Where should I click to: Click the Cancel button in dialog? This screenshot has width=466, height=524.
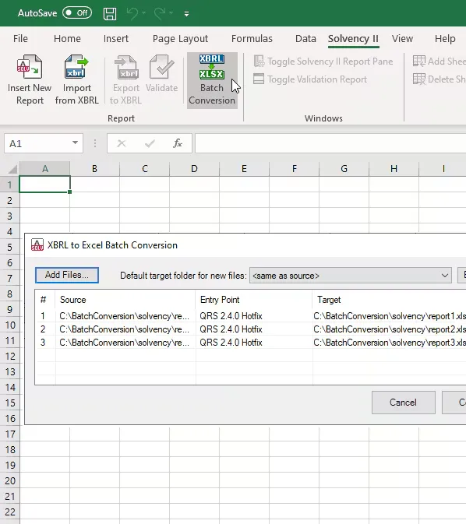pos(404,403)
